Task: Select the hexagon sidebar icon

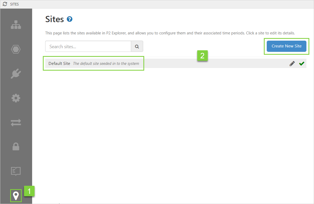Action: click(16, 49)
